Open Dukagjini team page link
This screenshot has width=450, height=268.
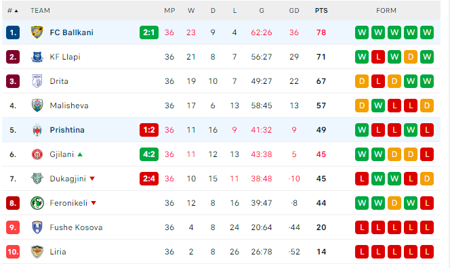[68, 179]
